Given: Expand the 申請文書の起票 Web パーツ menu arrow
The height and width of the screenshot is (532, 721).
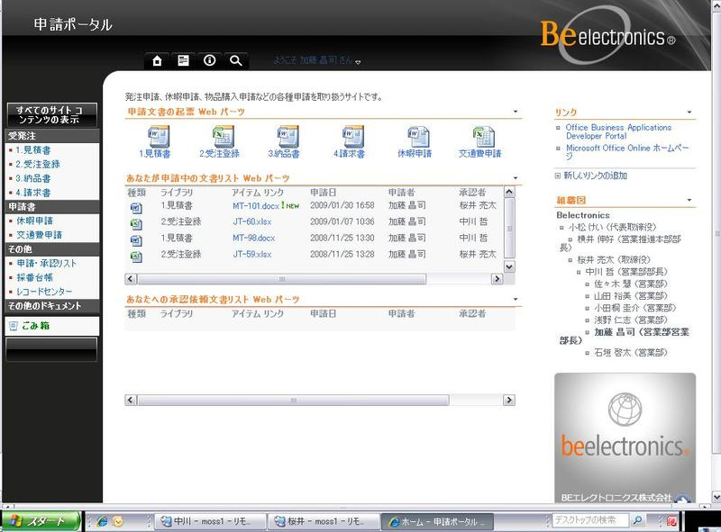Looking at the screenshot, I should pyautogui.click(x=515, y=112).
